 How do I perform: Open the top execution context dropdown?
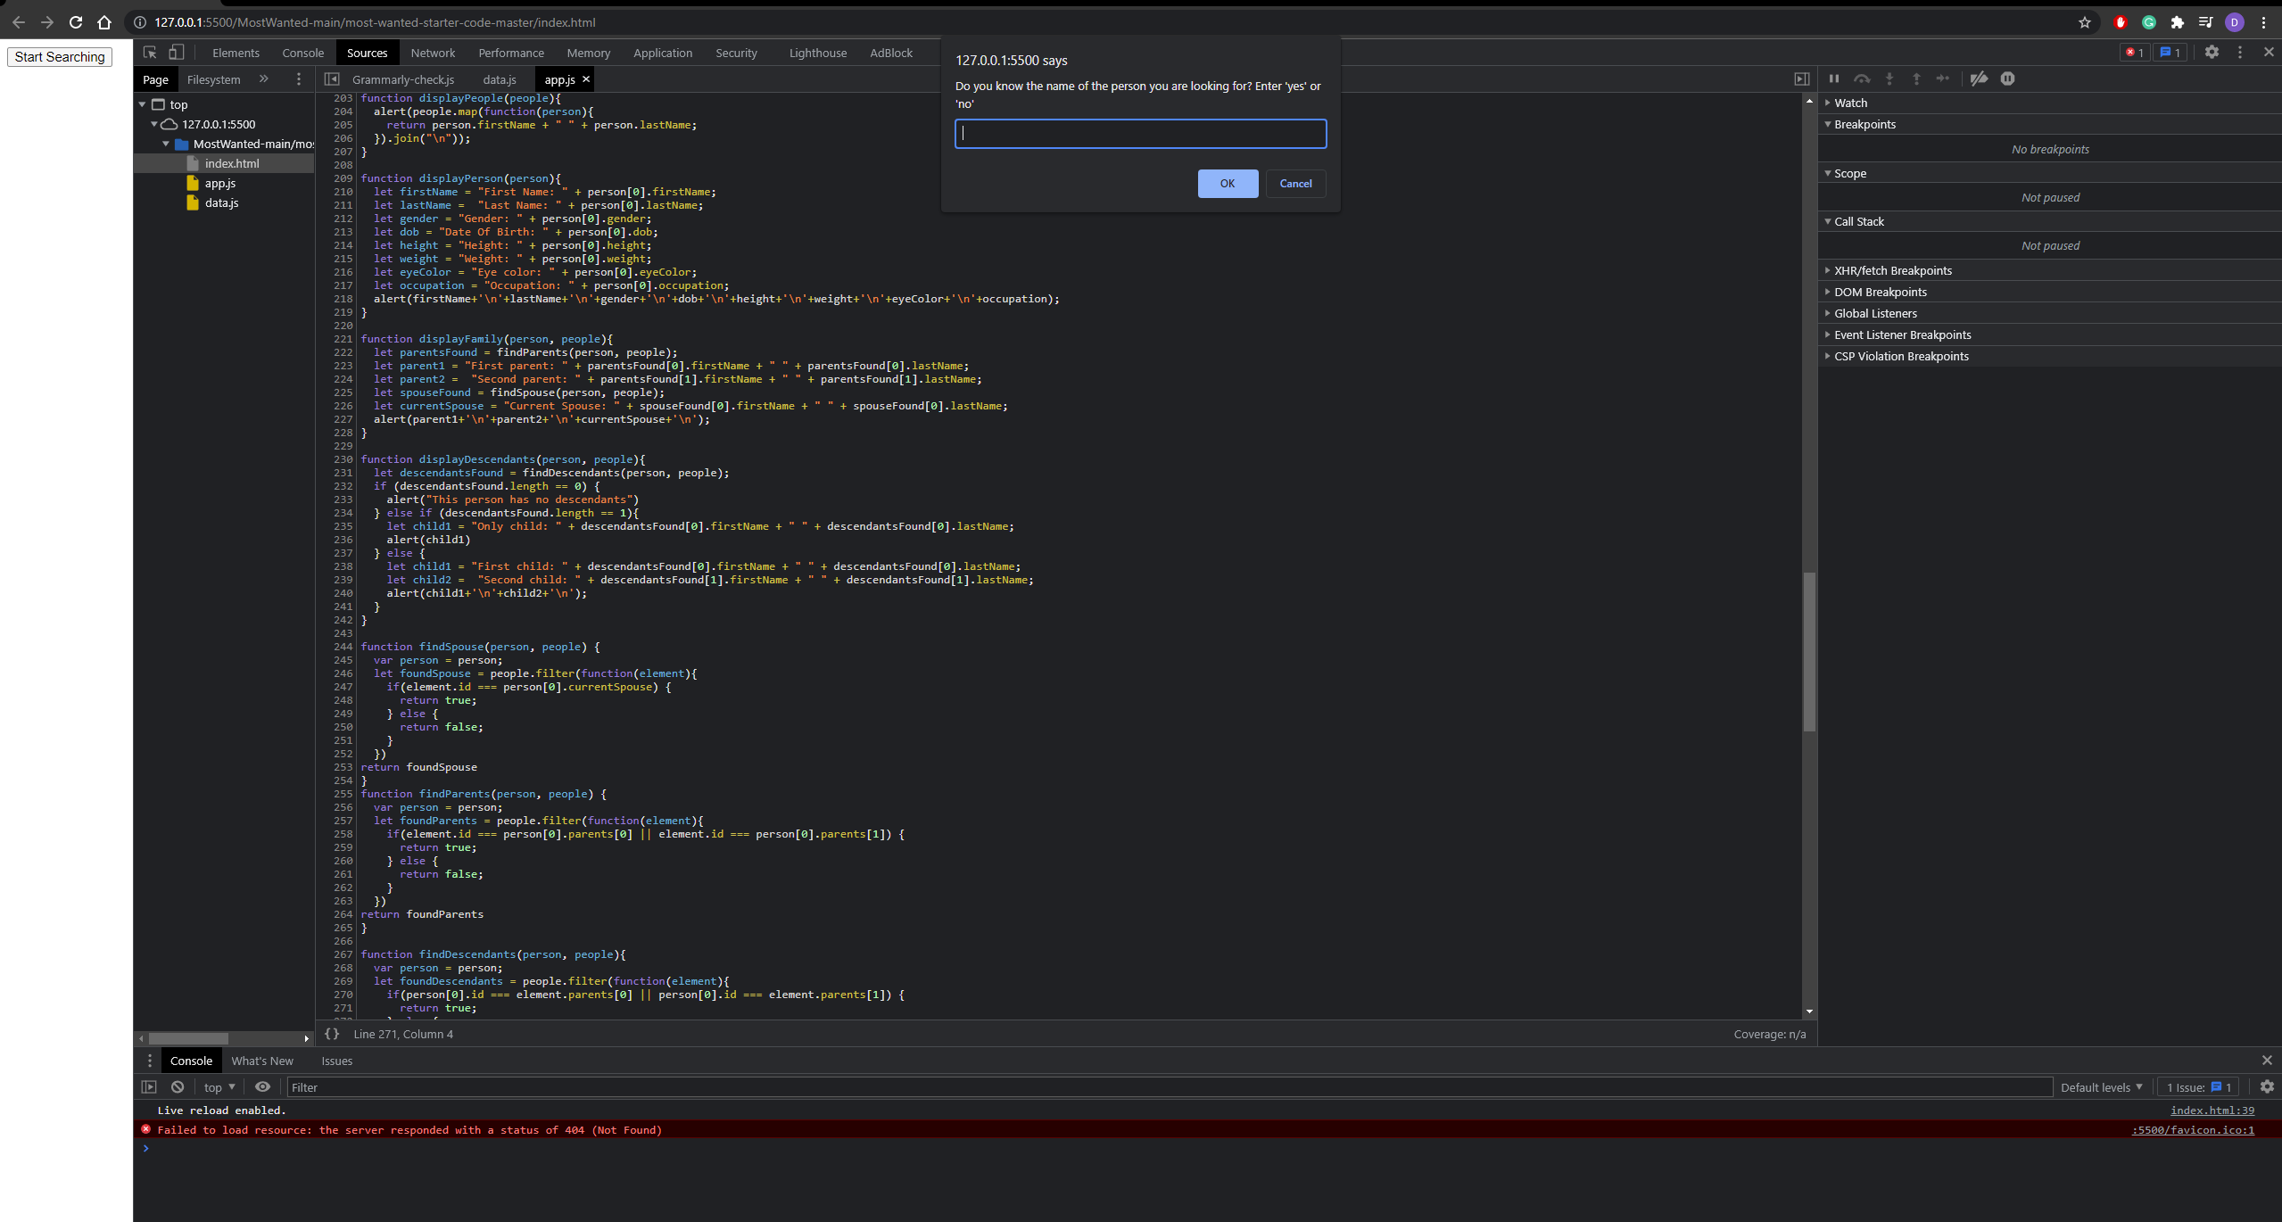[217, 1086]
